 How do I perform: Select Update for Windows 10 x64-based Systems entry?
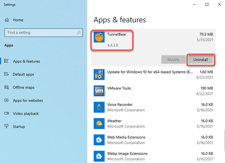pyautogui.click(x=153, y=74)
